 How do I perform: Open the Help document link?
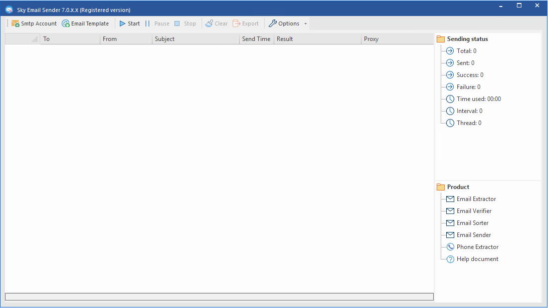point(477,259)
